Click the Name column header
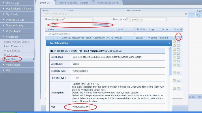The height and width of the screenshot is (113, 202). (79, 29)
